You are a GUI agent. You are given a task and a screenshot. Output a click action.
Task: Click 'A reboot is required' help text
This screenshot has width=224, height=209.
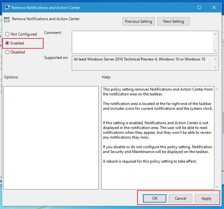click(150, 161)
